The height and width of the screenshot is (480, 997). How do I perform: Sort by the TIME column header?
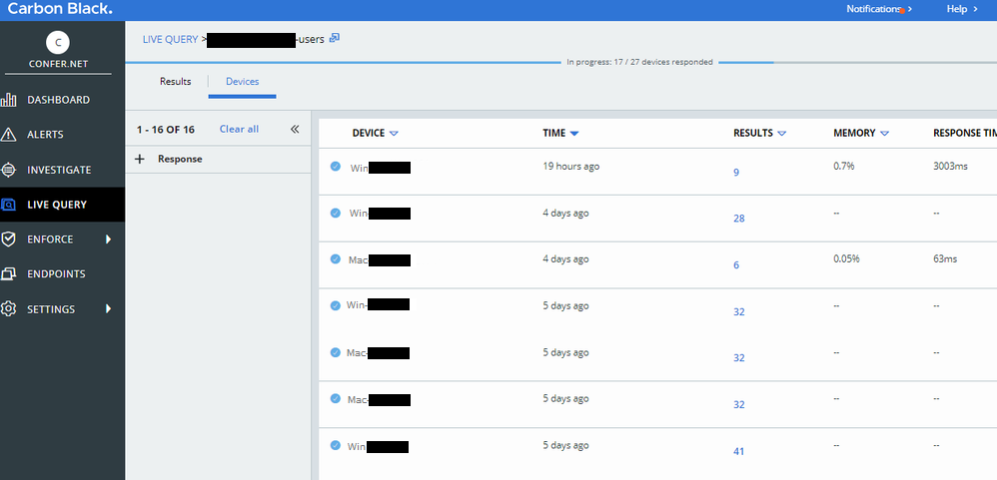[553, 133]
